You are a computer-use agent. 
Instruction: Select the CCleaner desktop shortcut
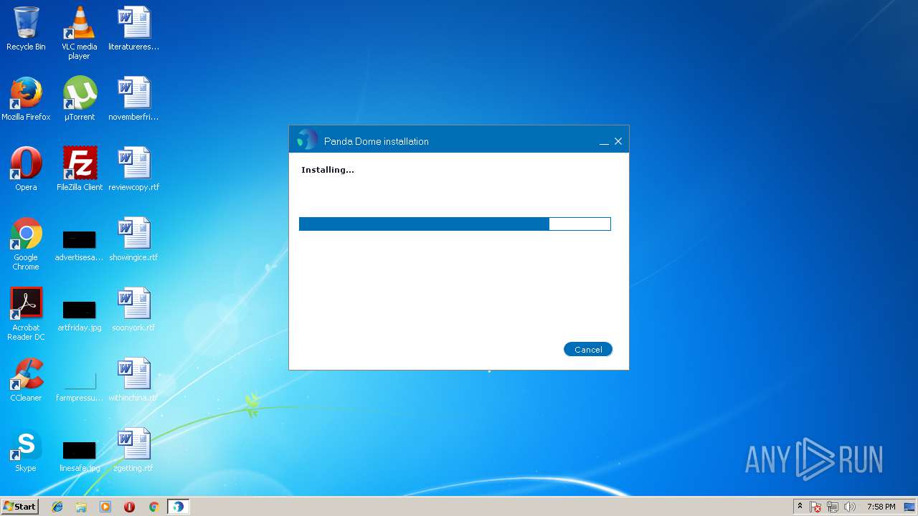(26, 380)
